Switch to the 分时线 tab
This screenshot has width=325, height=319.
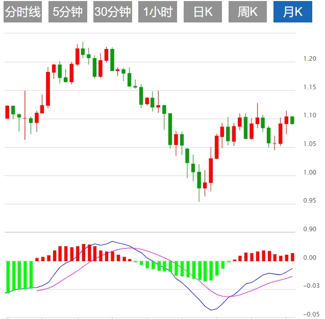click(x=22, y=12)
